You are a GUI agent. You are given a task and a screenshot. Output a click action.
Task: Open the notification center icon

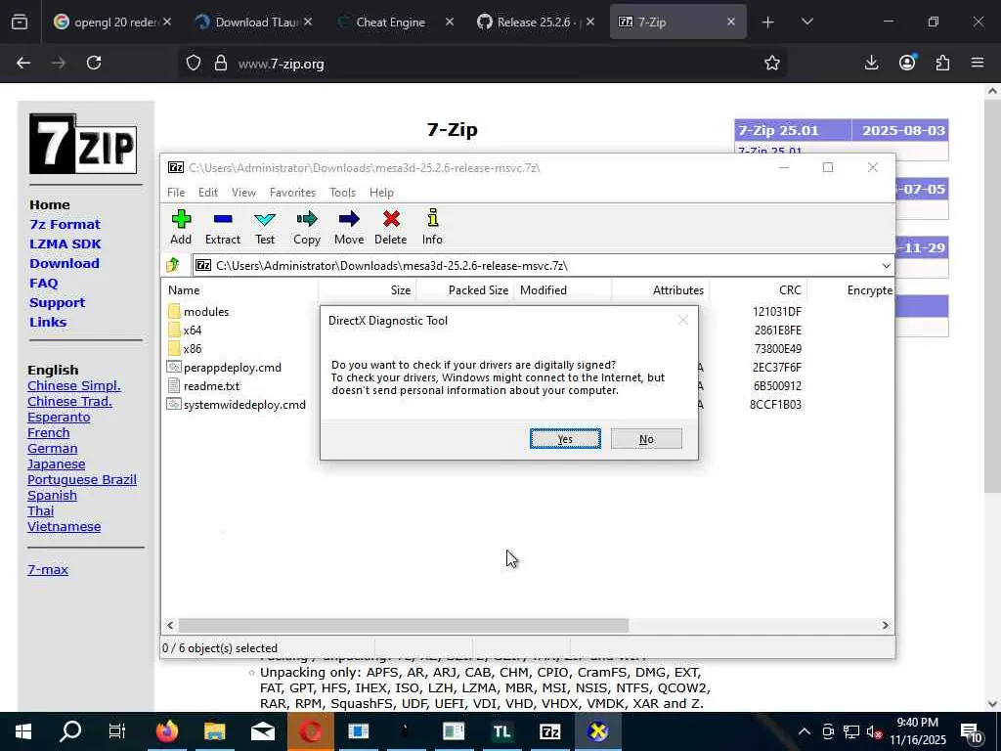(x=971, y=732)
